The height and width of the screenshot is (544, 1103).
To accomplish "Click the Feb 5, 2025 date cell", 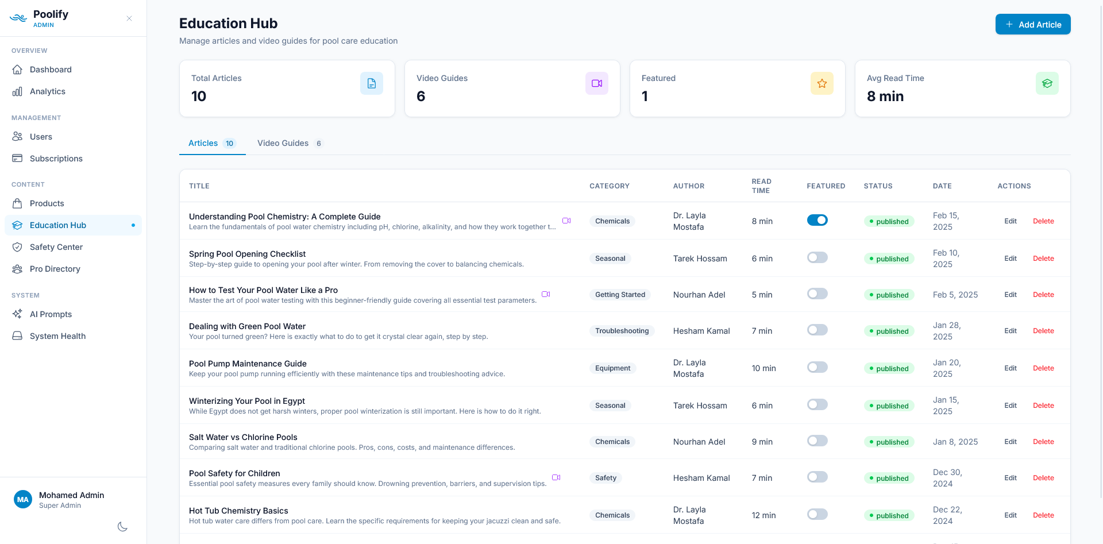I will 955,295.
